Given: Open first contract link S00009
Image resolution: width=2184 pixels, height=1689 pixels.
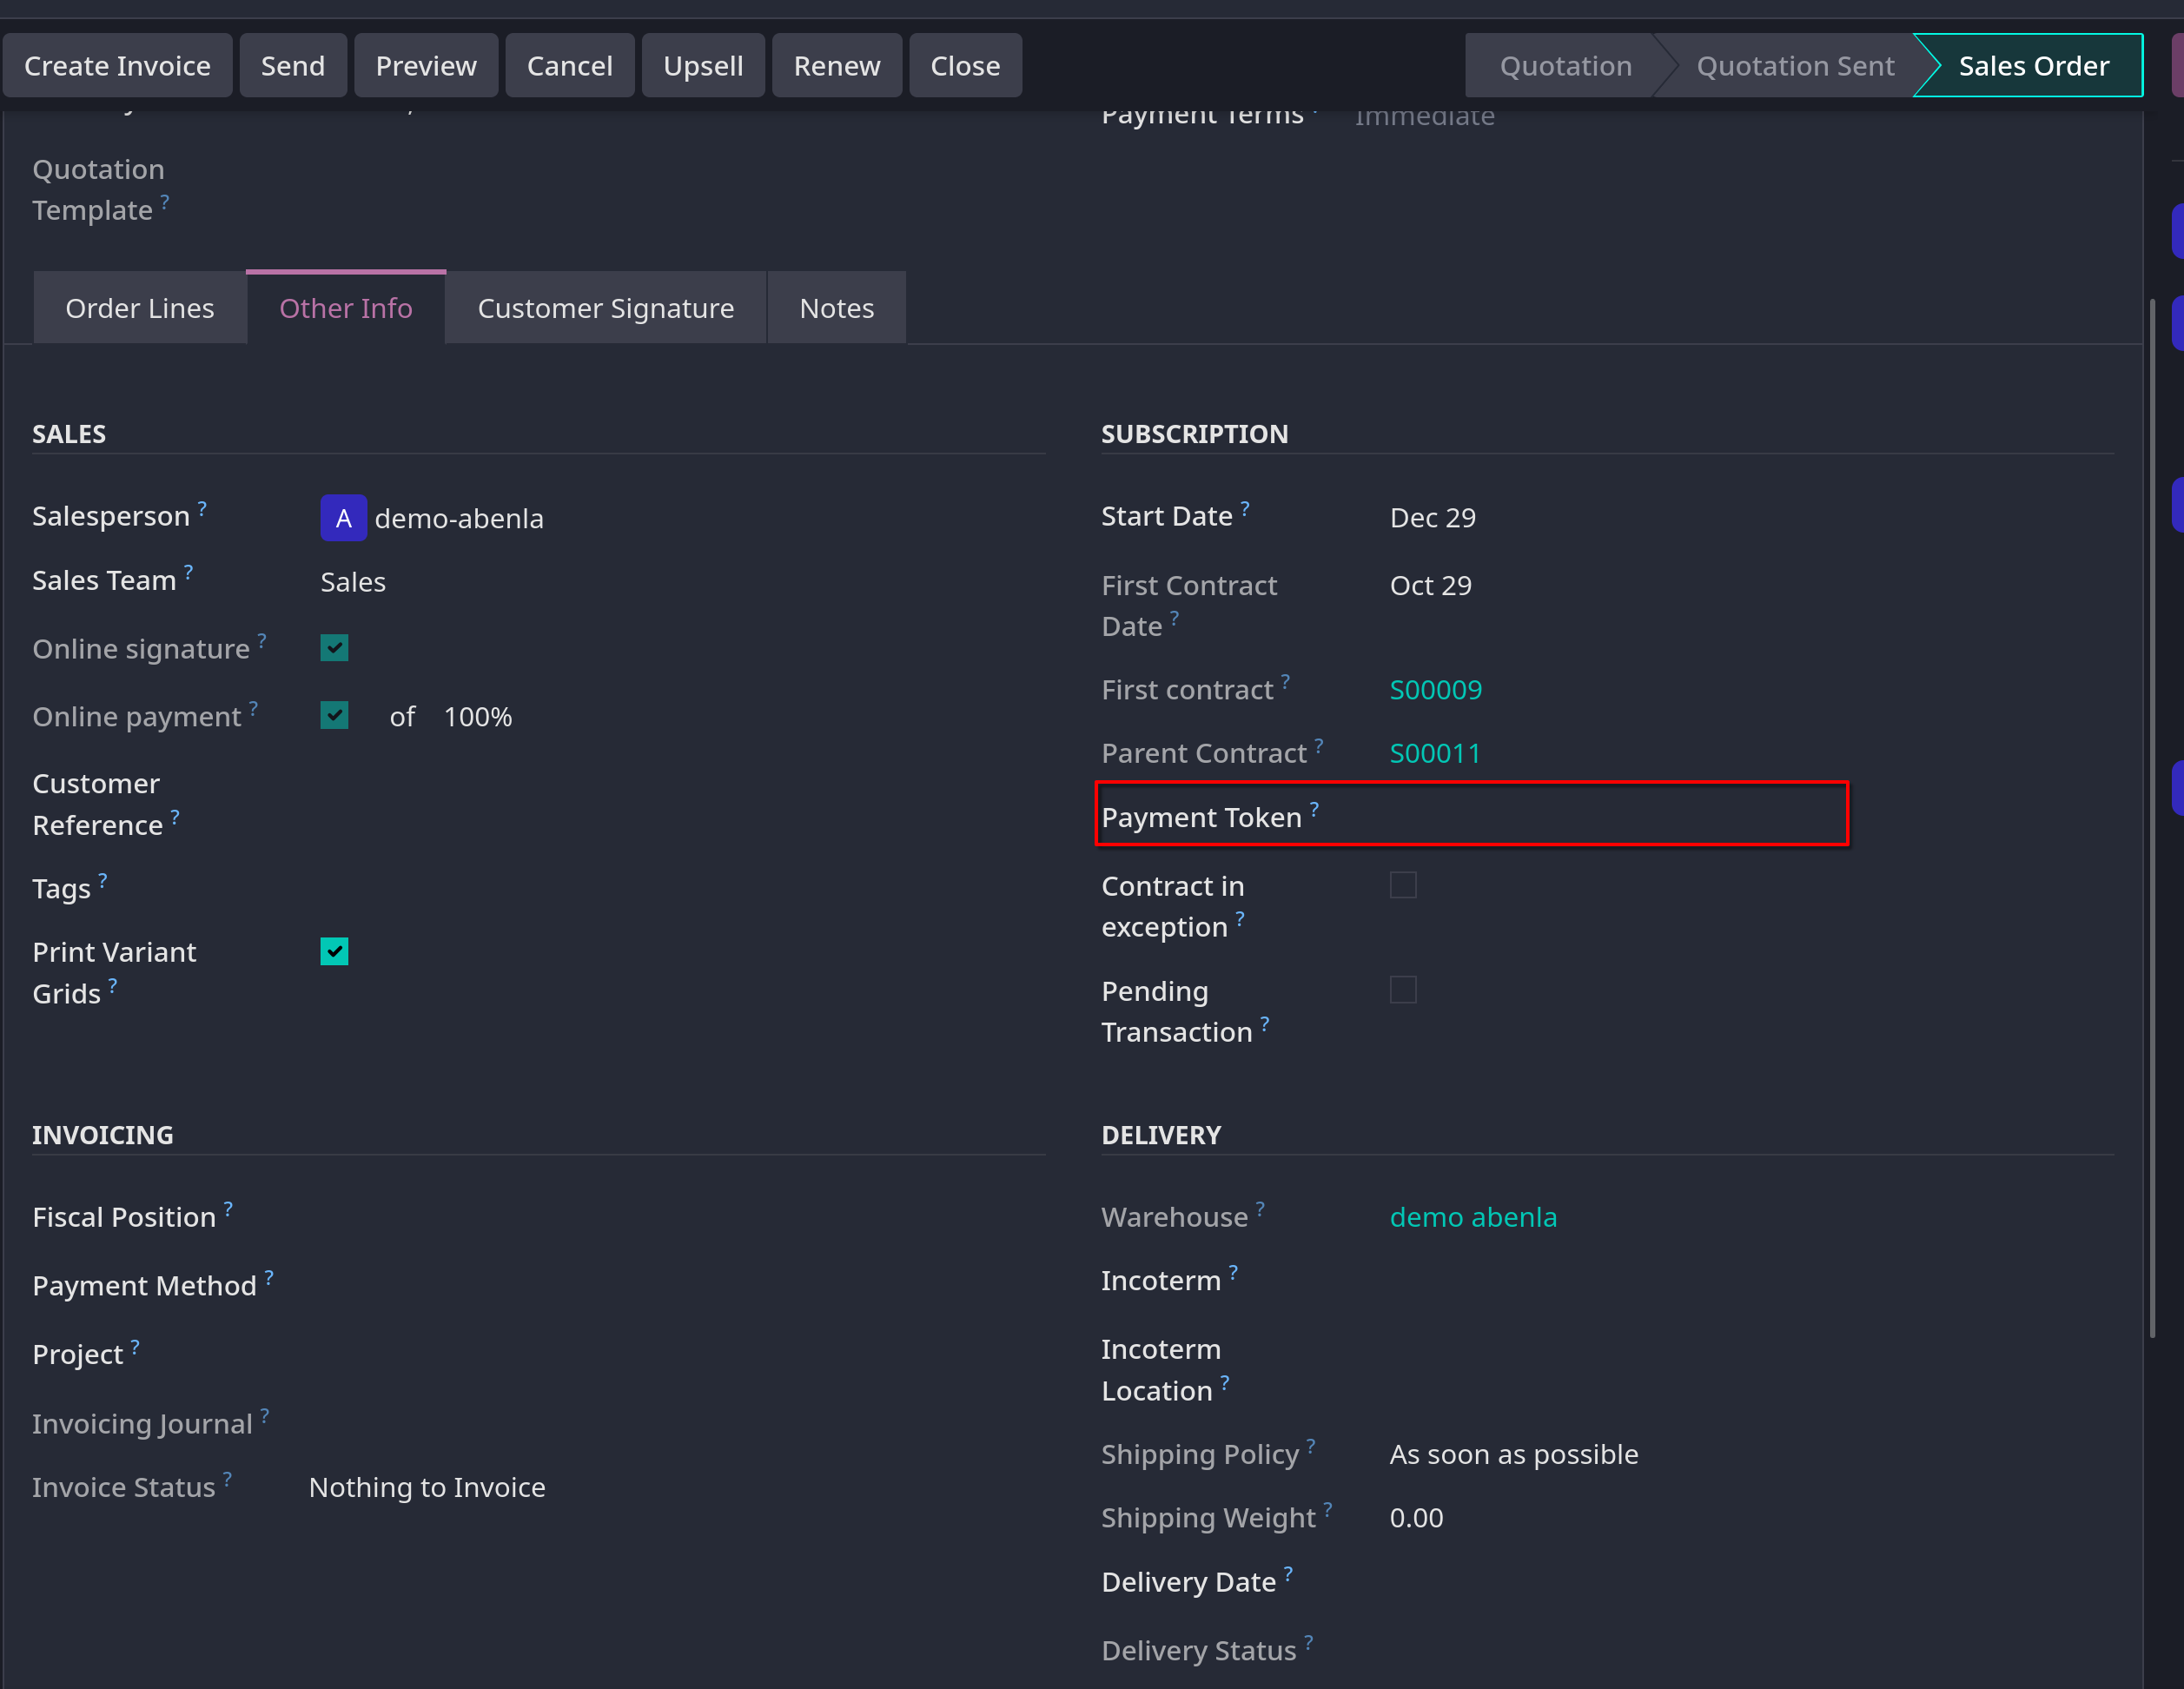Looking at the screenshot, I should click(x=1436, y=690).
